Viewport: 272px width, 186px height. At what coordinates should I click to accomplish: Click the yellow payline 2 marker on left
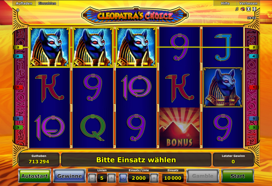click(18, 47)
